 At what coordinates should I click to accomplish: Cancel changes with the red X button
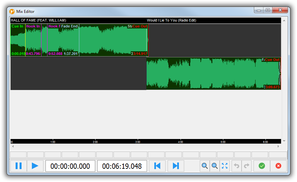[x=278, y=166]
